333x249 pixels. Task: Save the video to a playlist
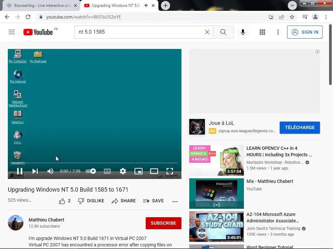[153, 201]
